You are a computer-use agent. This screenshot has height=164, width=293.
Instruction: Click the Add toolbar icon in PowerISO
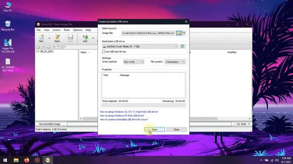click(x=85, y=38)
